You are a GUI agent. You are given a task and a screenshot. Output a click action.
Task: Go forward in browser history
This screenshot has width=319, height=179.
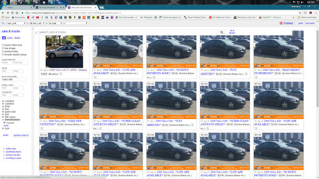(x=8, y=13)
